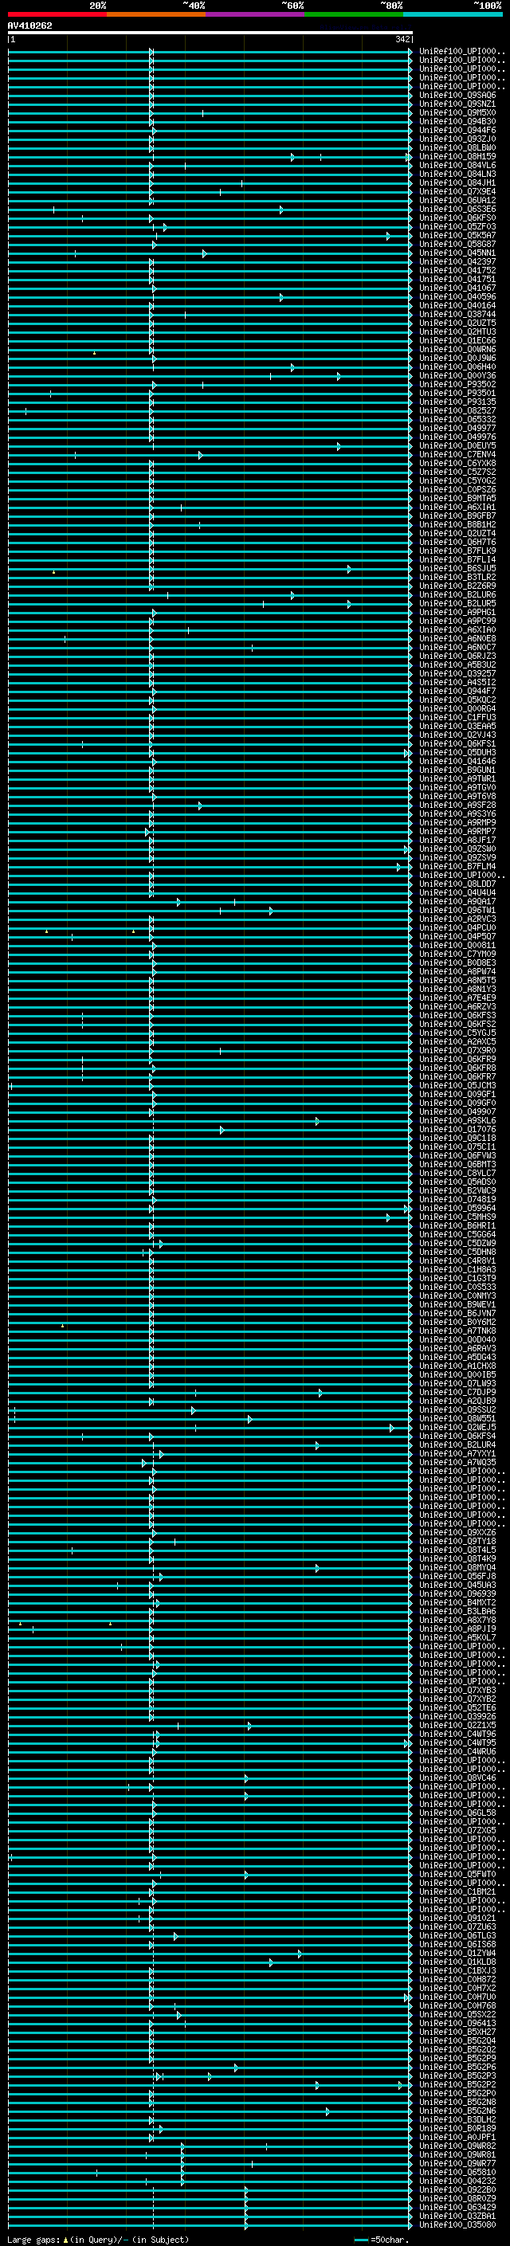Screen dimensions: 510x2246
Task: Select the hit UniRef100_Q9SAQ6
Action: pos(457,95)
